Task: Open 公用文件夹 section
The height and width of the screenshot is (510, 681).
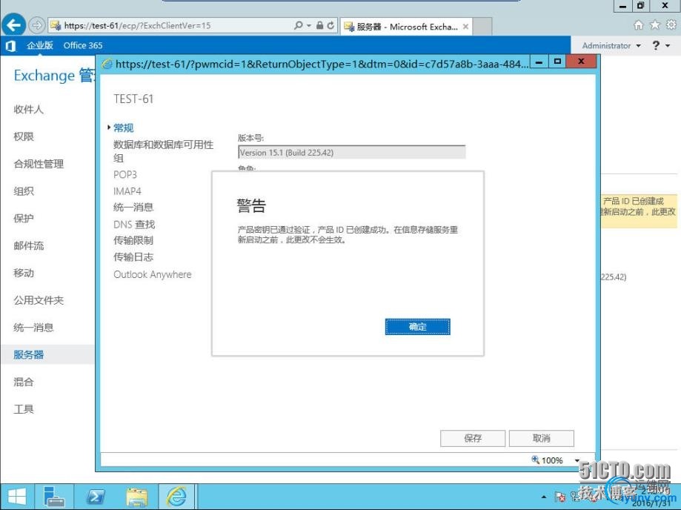Action: (39, 300)
